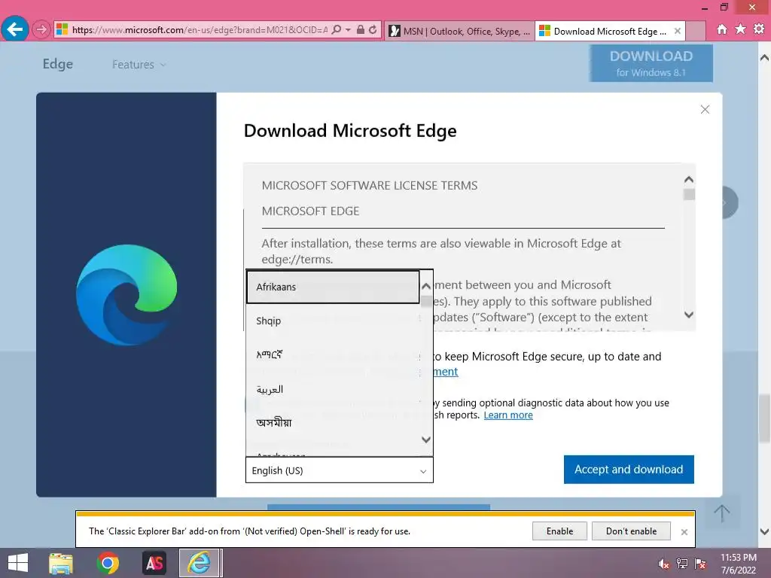The image size is (771, 578).
Task: Open a new blank tab
Action: [x=696, y=31]
